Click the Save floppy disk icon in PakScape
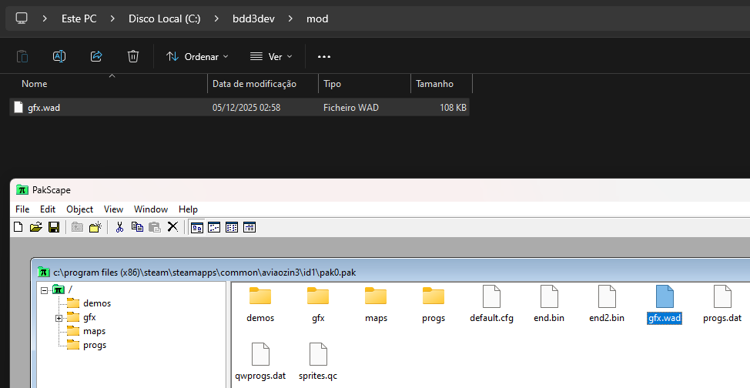 (x=53, y=227)
